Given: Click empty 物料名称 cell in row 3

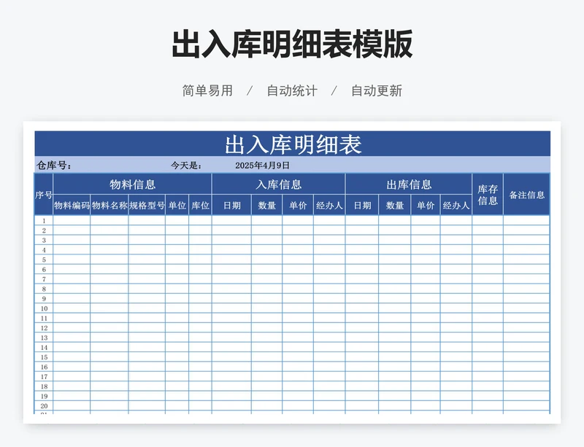Looking at the screenshot, I should click(x=109, y=240).
